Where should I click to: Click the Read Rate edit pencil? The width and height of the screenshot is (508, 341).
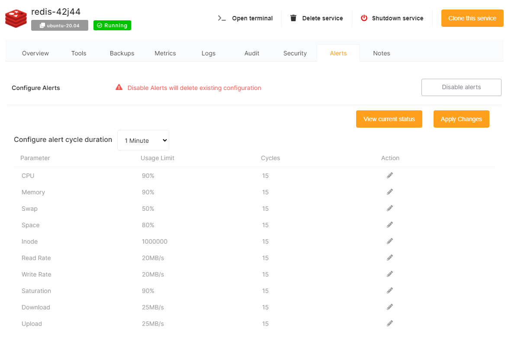[x=390, y=257]
